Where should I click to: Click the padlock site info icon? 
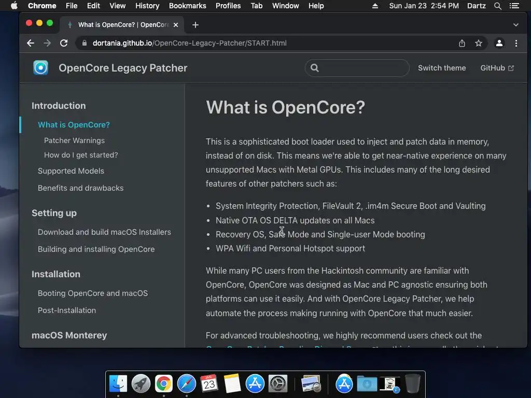(85, 43)
